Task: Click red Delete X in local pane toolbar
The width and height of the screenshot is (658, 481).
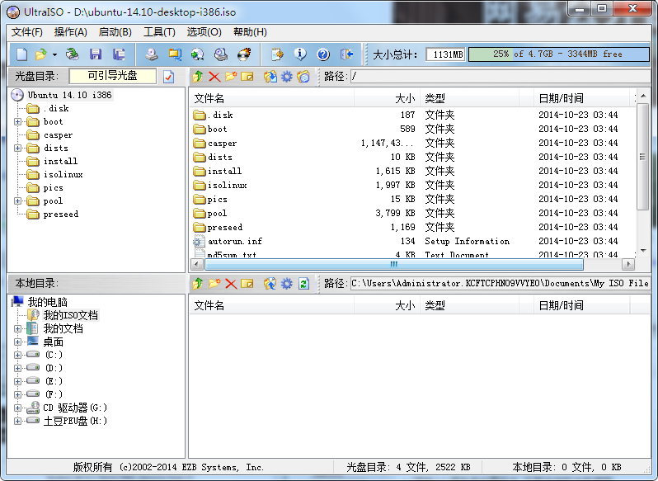Action: tap(231, 284)
